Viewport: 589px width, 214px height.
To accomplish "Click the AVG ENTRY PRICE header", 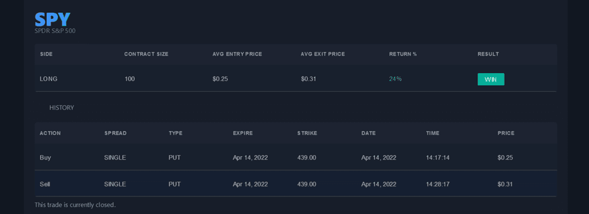I will click(x=237, y=54).
